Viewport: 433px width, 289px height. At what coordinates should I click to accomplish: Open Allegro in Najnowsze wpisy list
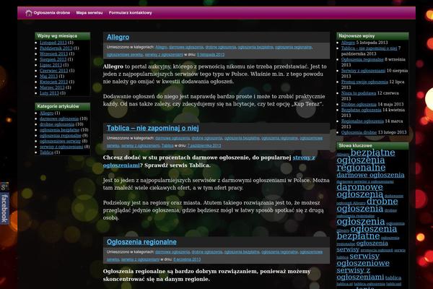click(348, 43)
